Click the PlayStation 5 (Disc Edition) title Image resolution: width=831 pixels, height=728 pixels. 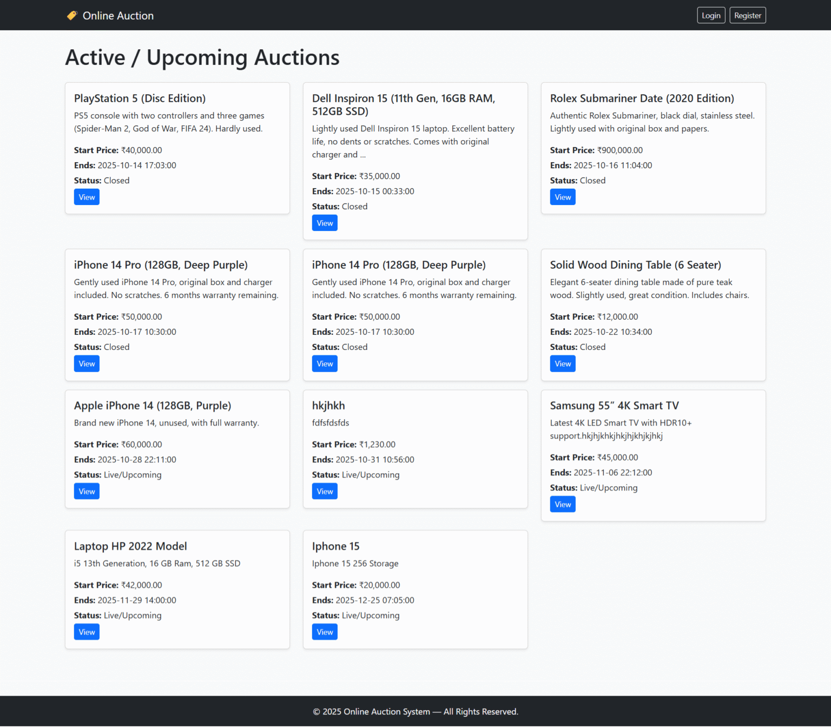tap(140, 98)
